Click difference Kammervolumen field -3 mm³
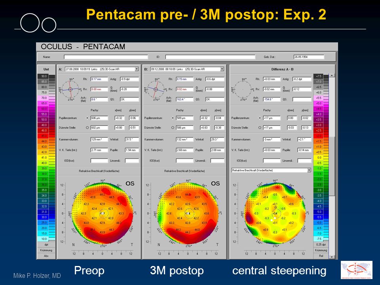380x285 pixels. (x=272, y=140)
